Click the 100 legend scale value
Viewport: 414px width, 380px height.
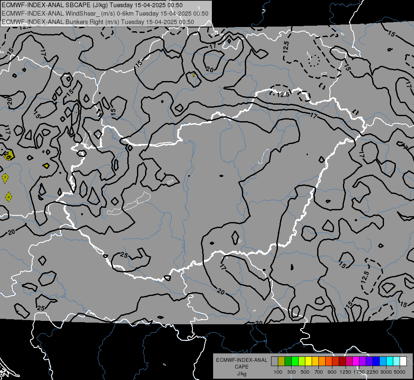pyautogui.click(x=278, y=372)
